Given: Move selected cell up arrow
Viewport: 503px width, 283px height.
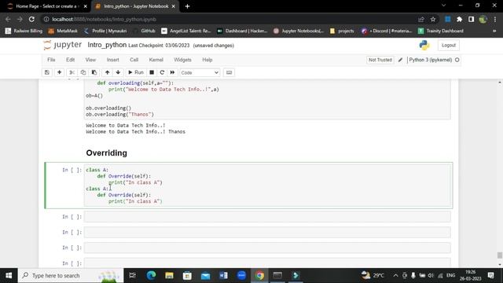Looking at the screenshot, I should (107, 72).
